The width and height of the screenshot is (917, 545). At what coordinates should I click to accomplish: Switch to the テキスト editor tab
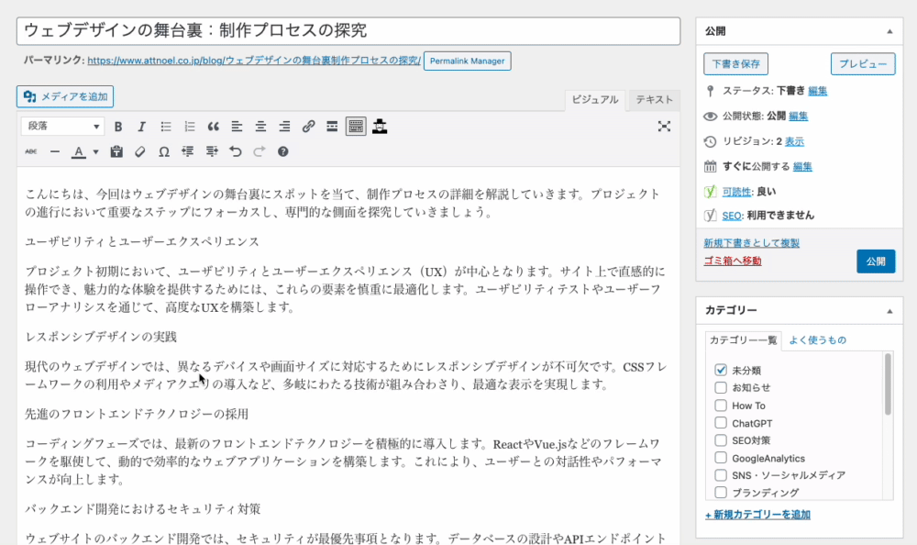point(655,100)
